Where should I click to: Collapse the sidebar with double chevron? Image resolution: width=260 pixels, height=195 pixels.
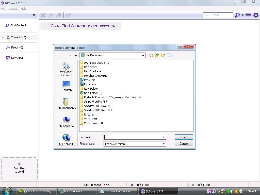pos(34,15)
